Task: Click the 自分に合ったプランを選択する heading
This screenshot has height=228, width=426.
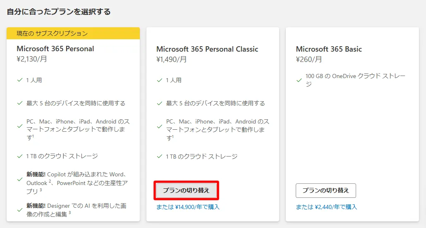Action: point(59,12)
